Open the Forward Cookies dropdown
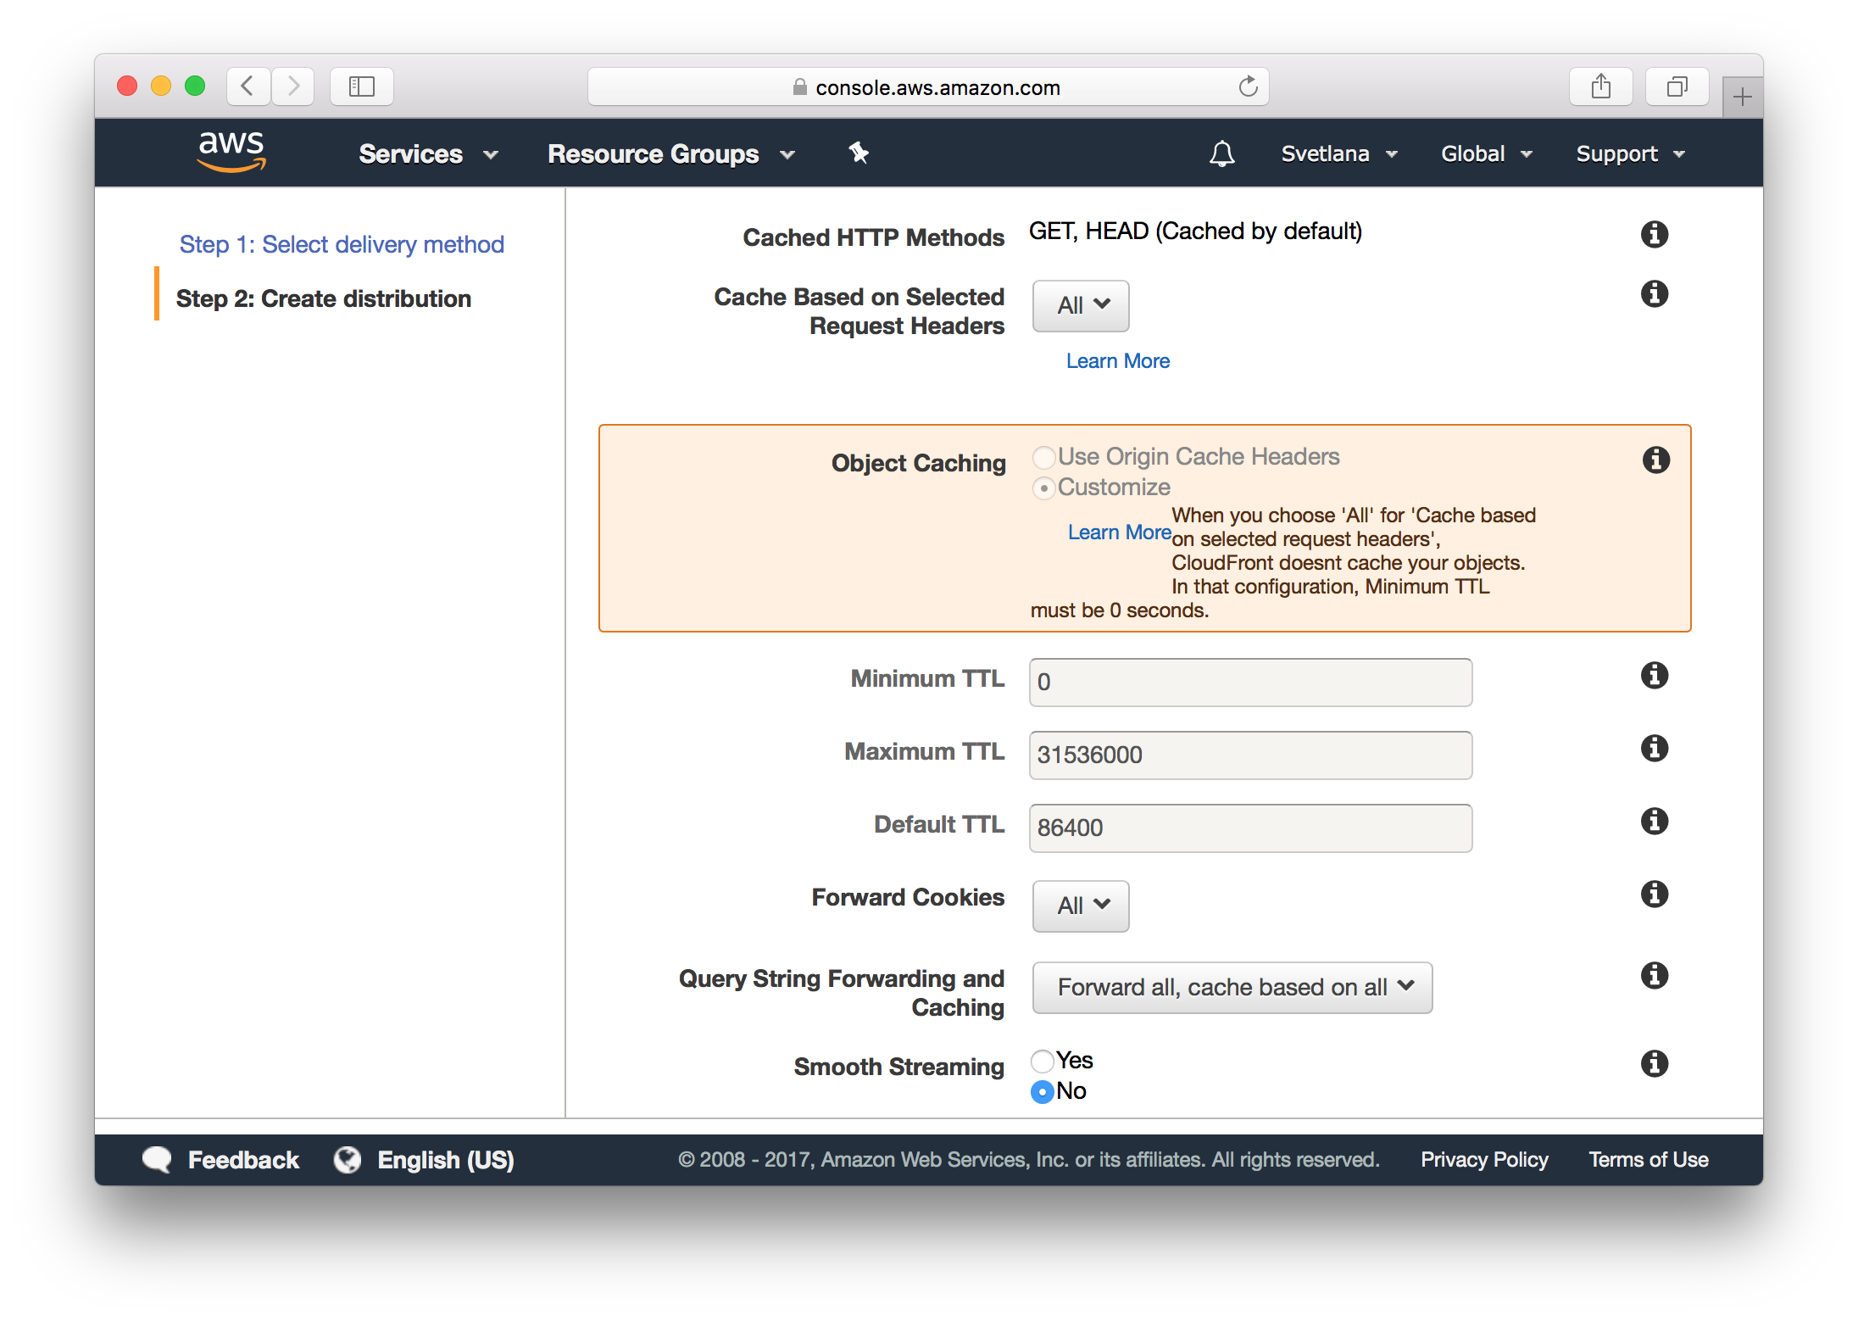1858x1321 pixels. click(x=1080, y=906)
